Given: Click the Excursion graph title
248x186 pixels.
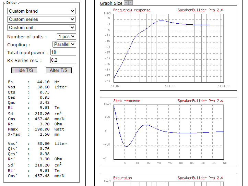Looking at the screenshot, I should 122,178.
